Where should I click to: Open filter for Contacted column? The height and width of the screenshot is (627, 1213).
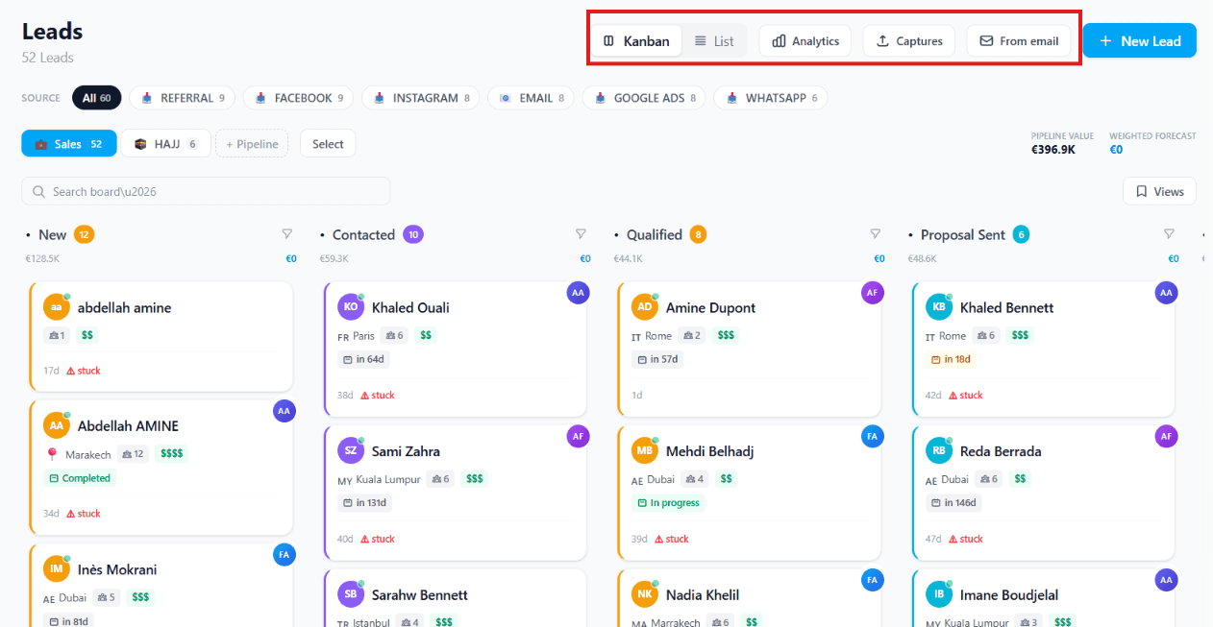click(581, 233)
